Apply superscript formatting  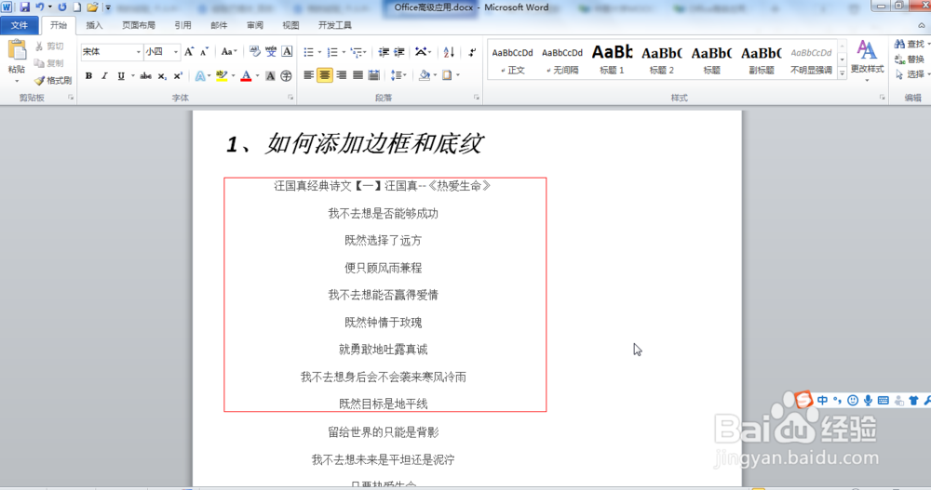(x=178, y=76)
